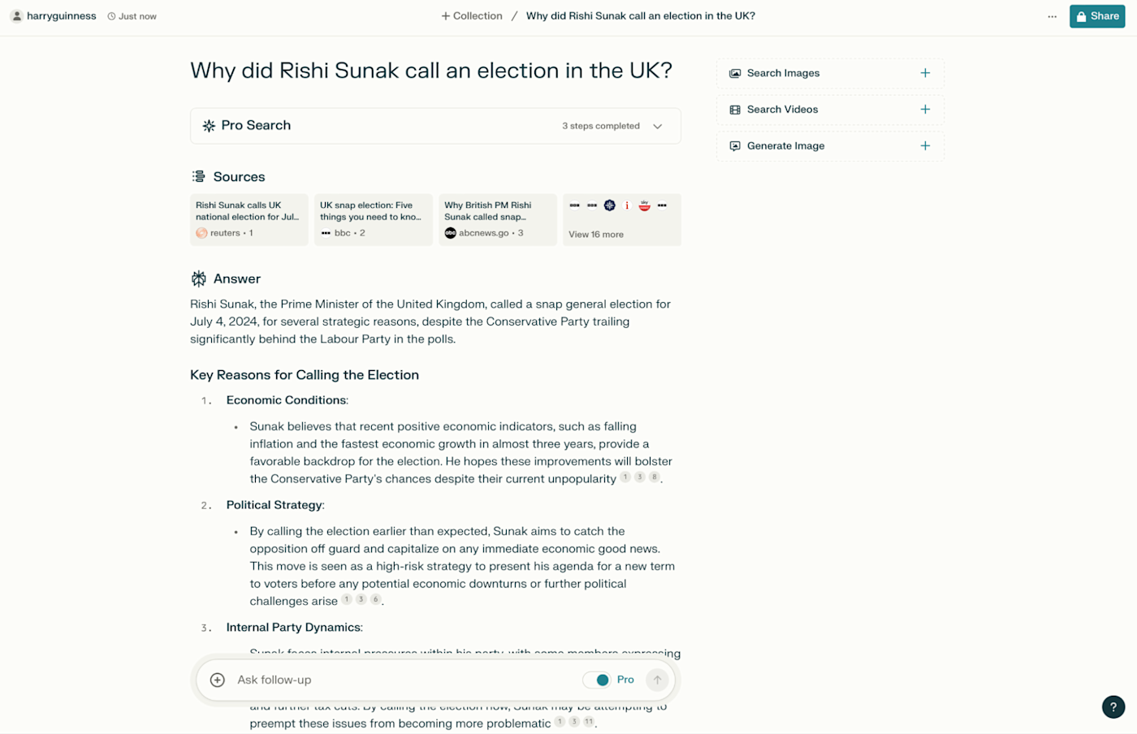
Task: Click the Ask follow-up input field
Action: coord(398,680)
